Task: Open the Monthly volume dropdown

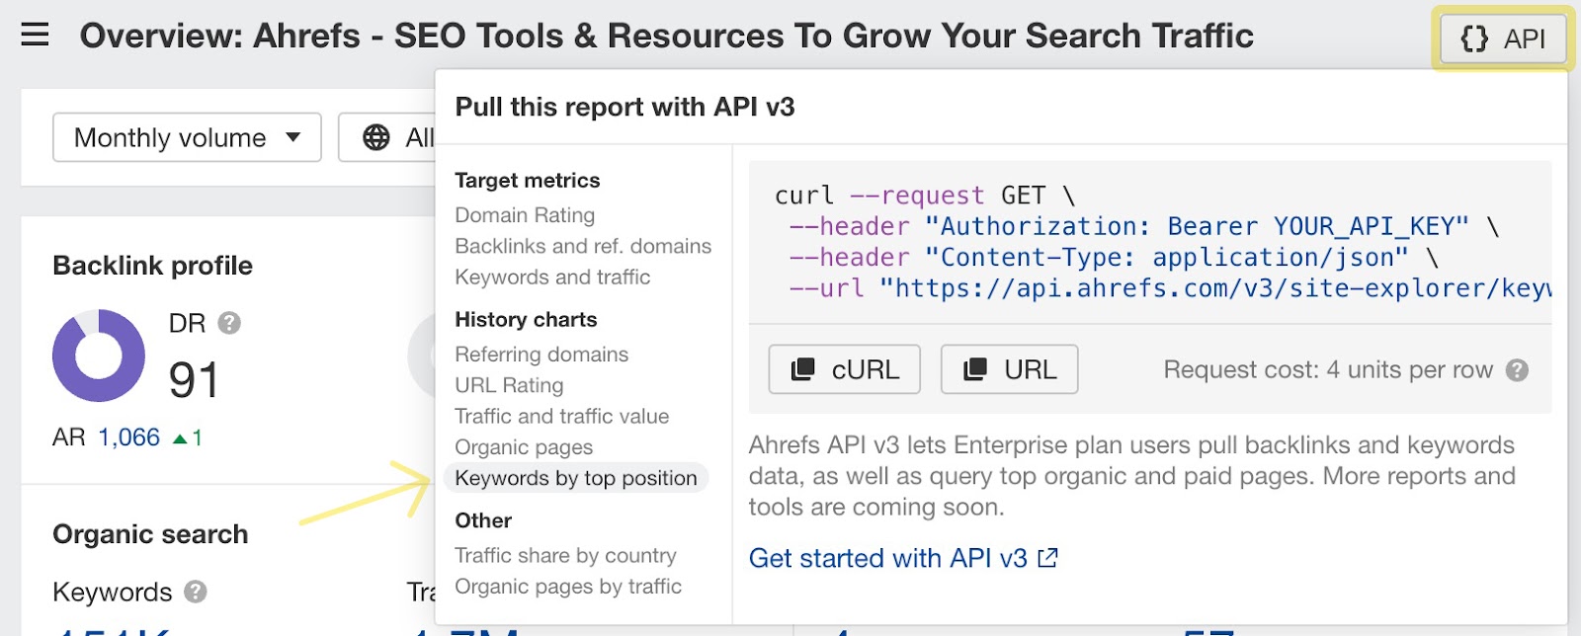Action: tap(187, 137)
